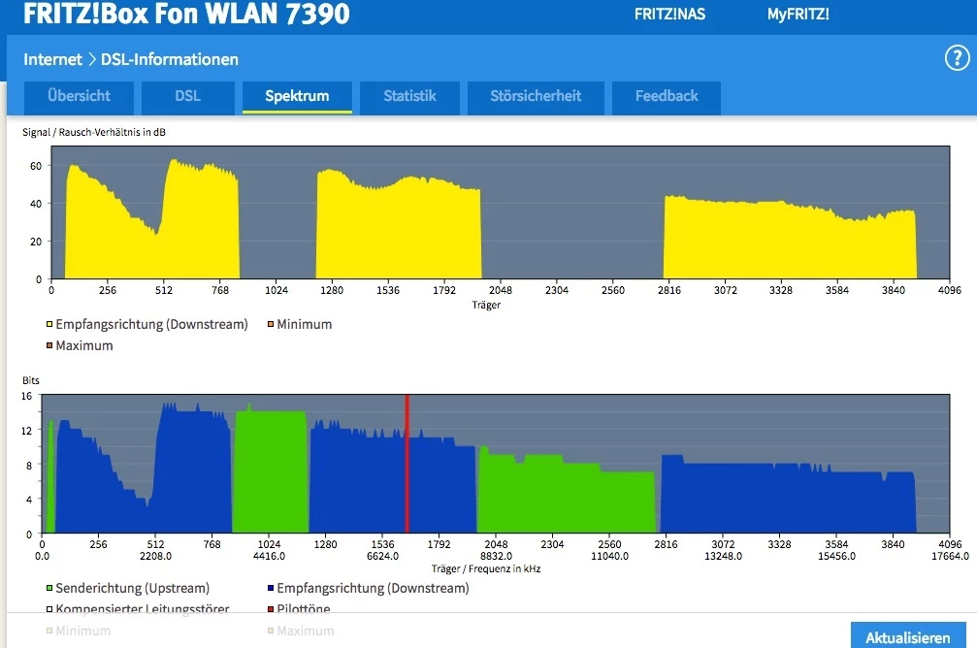Click the '8832.0' frequency value
Image resolution: width=977 pixels, height=648 pixels.
pos(496,556)
